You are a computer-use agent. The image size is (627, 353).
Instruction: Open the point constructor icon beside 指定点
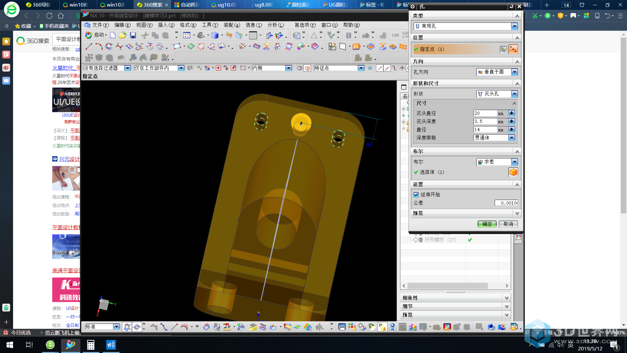tap(503, 49)
